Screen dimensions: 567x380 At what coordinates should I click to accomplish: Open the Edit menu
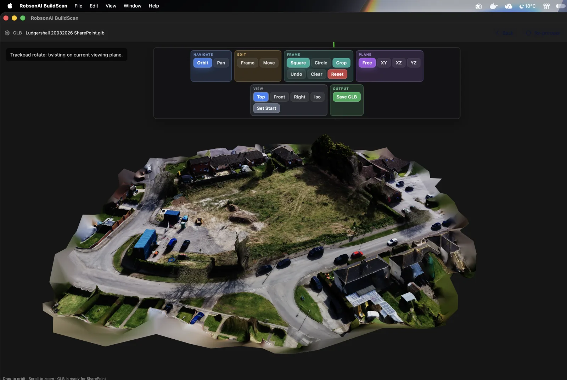[x=94, y=6]
